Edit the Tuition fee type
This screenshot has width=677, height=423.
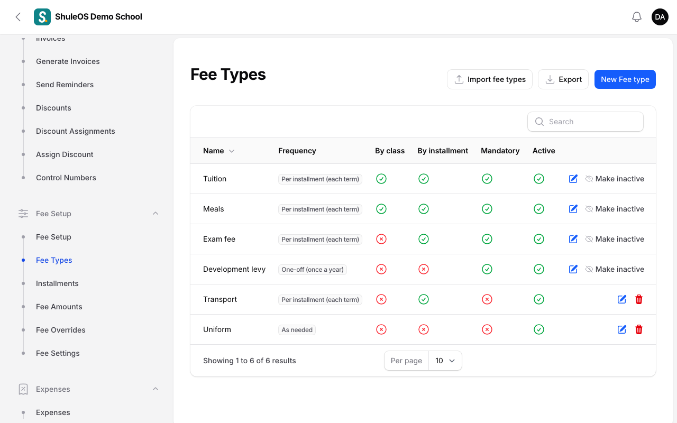[573, 179]
